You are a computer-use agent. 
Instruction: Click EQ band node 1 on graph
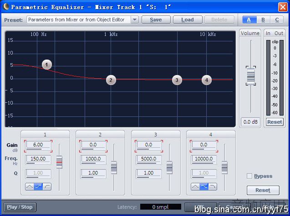[47, 65]
